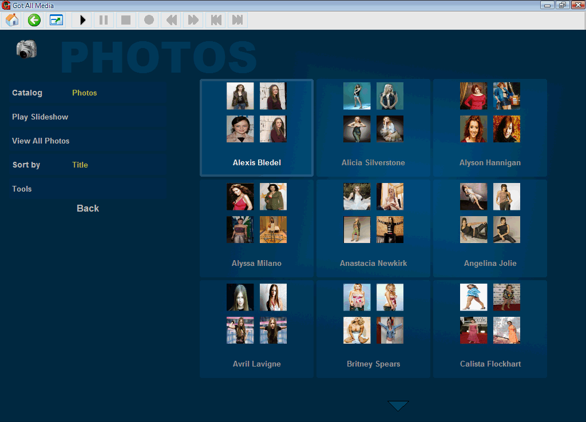Skip to the next item
Image resolution: width=586 pixels, height=422 pixels.
click(237, 20)
